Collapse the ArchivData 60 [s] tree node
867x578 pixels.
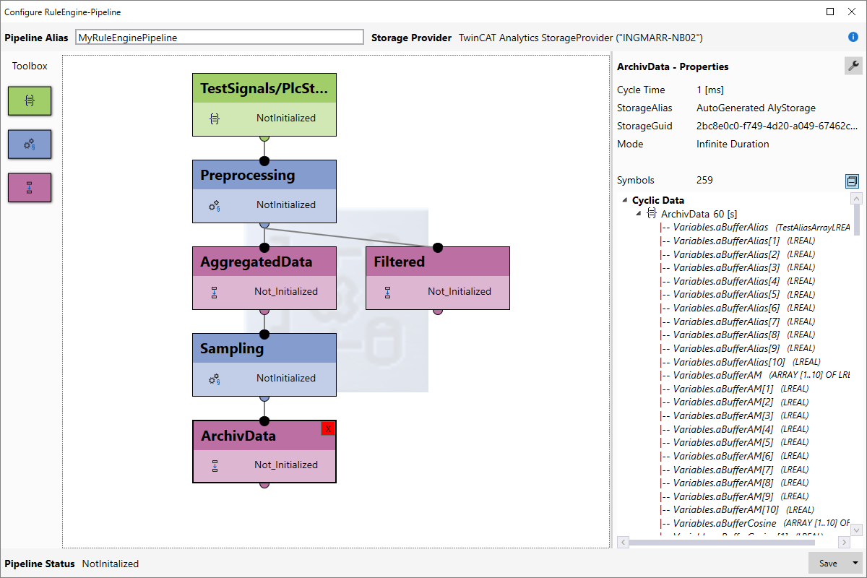click(x=638, y=214)
